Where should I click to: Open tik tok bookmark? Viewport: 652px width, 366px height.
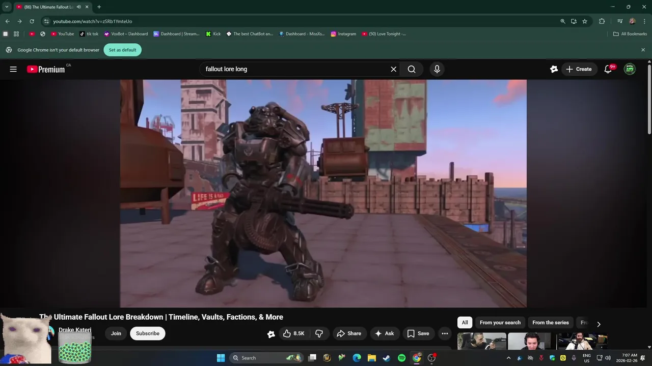point(89,34)
